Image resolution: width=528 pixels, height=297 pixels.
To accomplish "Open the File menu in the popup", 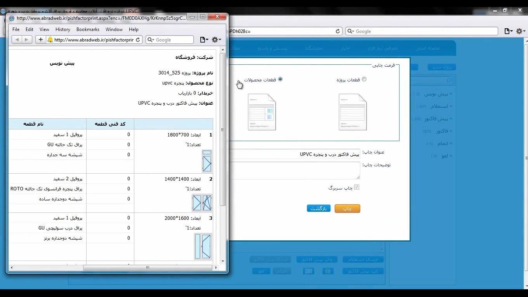I will pos(16,29).
